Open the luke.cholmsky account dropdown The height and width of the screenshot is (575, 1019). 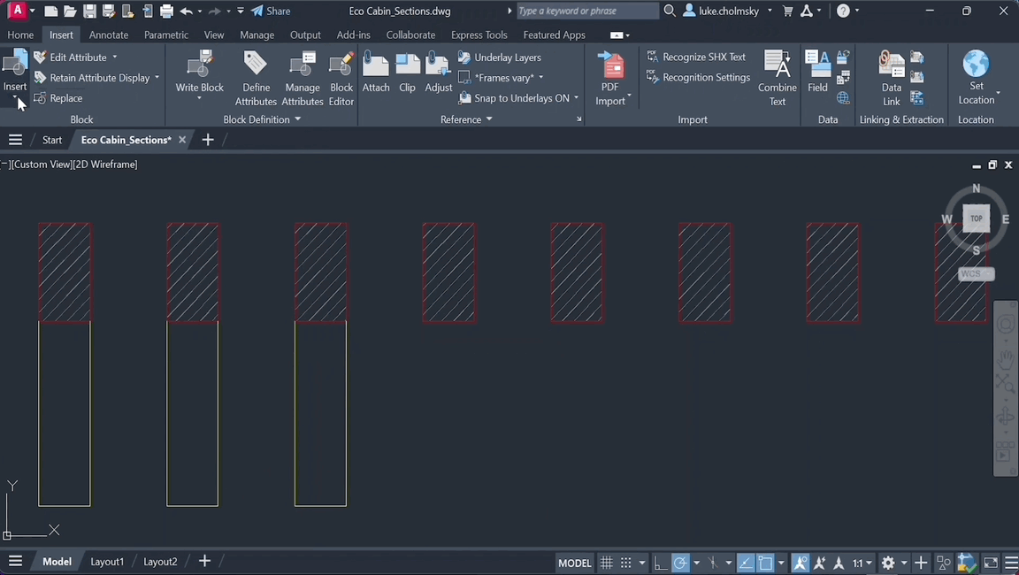coord(770,11)
